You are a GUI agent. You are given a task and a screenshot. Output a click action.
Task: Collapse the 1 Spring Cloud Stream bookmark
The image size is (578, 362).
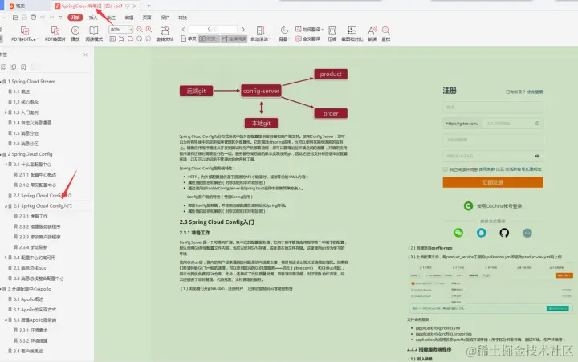coord(2,81)
